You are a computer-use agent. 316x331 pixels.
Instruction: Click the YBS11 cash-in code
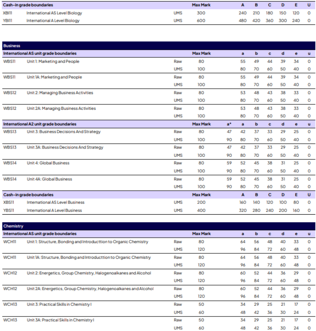click(9, 210)
